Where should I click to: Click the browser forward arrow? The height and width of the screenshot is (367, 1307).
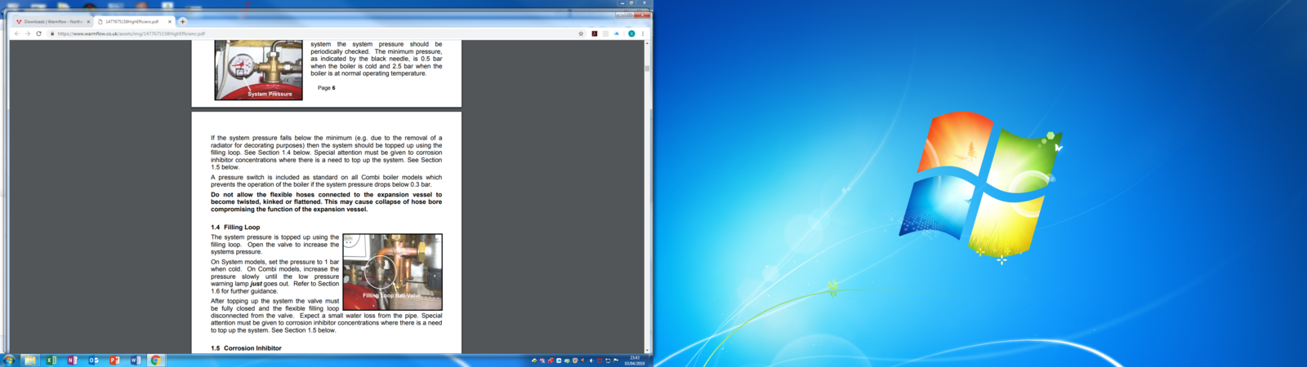pos(28,33)
